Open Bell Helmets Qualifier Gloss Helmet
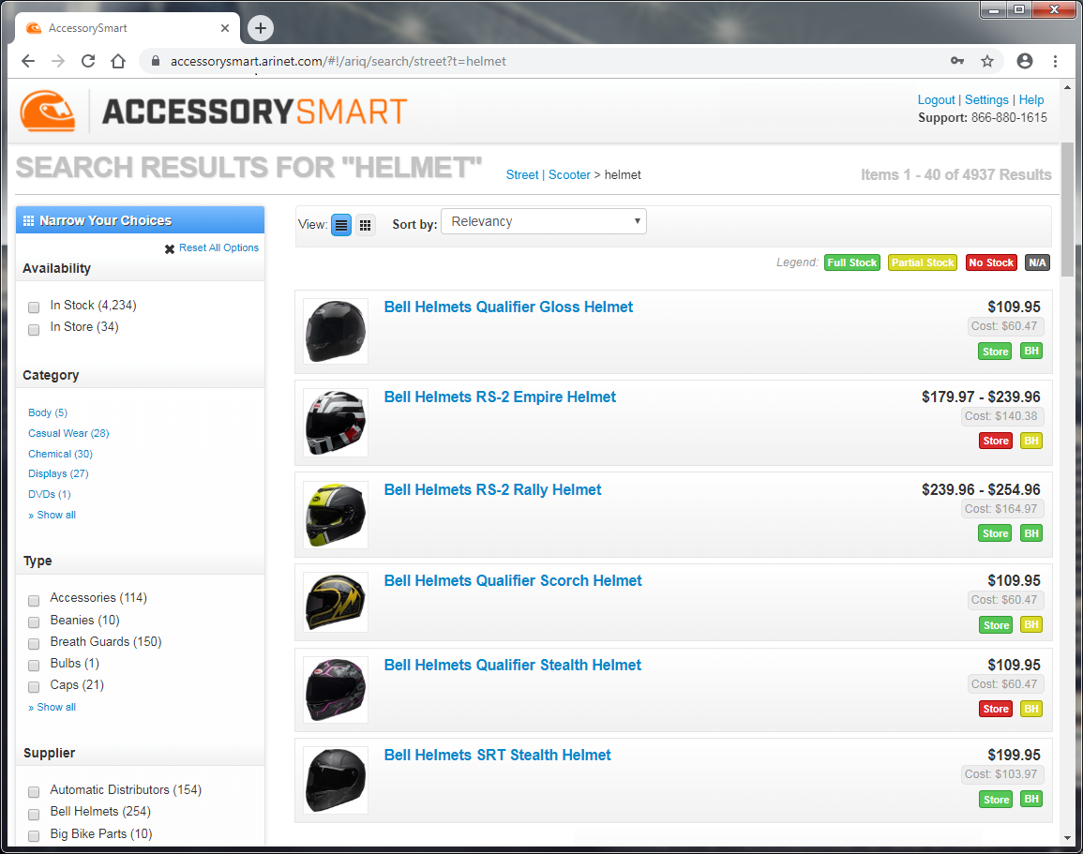Image resolution: width=1083 pixels, height=854 pixels. 508,307
